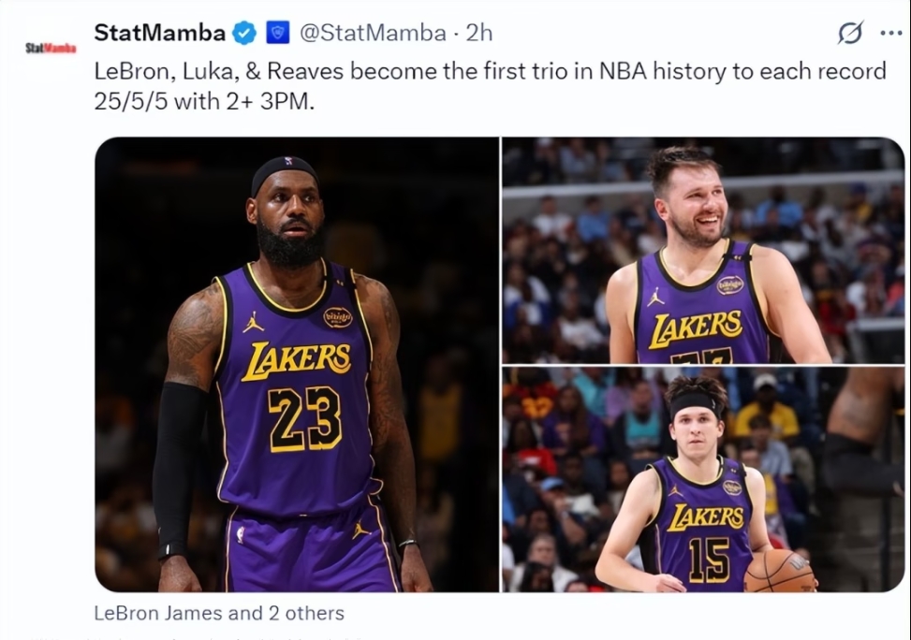
Task: Open the large LeBron James photo
Action: pyautogui.click(x=297, y=365)
